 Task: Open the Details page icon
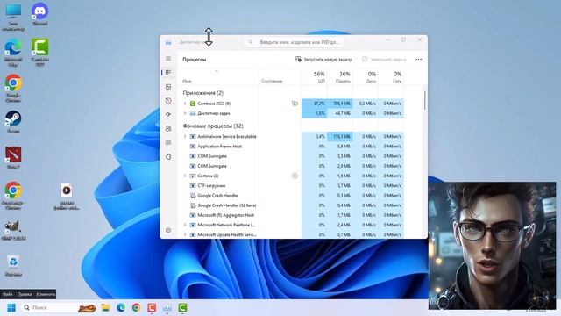pos(168,142)
